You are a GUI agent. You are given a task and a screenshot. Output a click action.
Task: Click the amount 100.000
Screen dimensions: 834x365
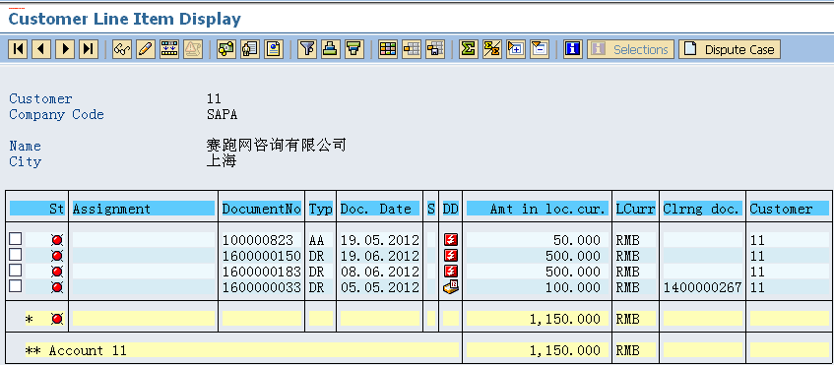point(573,287)
